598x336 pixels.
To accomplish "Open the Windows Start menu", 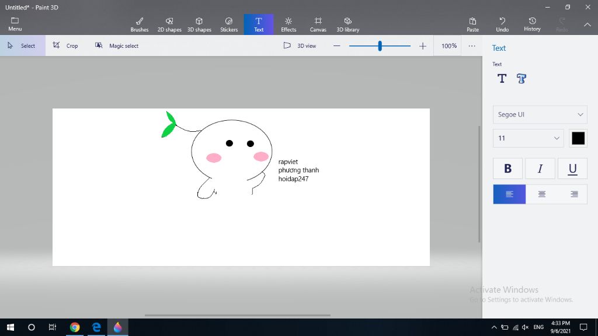I will click(x=11, y=327).
